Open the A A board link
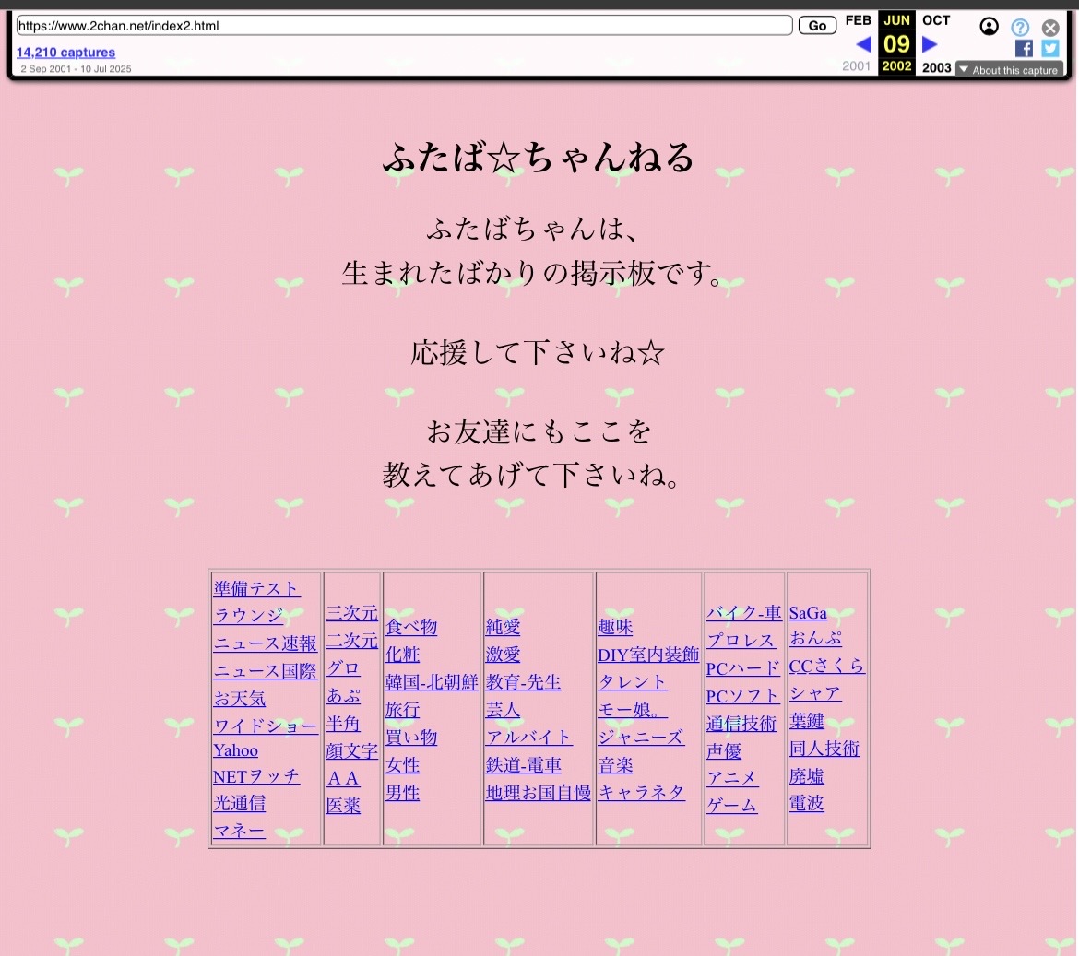 (x=343, y=778)
